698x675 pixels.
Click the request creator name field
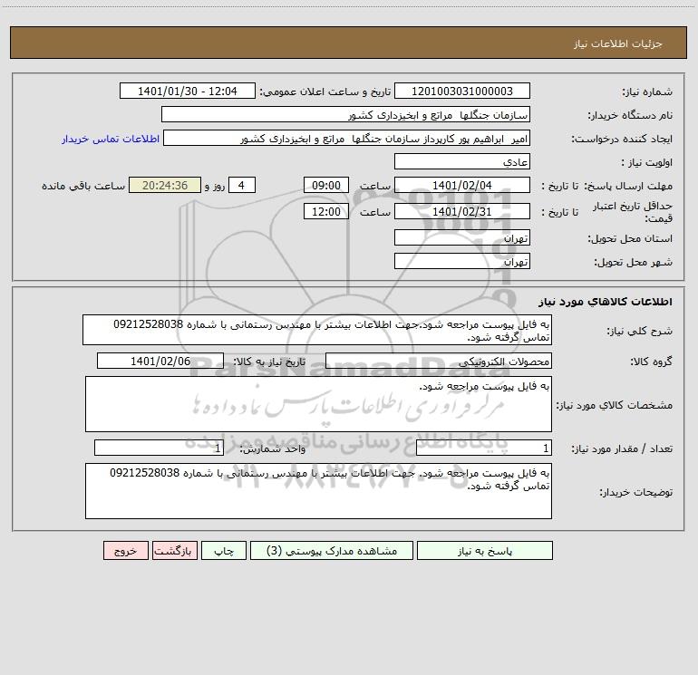(x=347, y=138)
